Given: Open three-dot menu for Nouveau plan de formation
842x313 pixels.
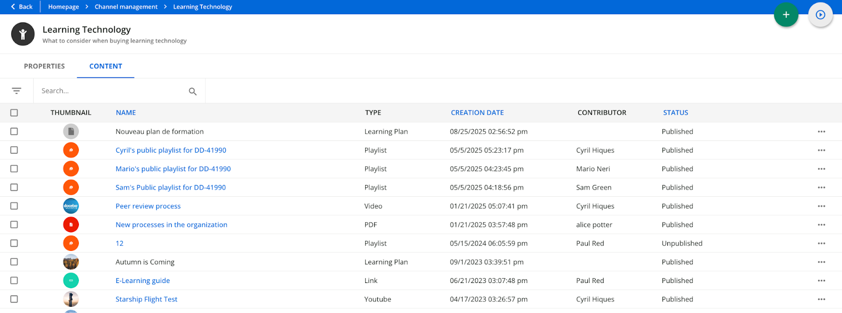Looking at the screenshot, I should 821,132.
